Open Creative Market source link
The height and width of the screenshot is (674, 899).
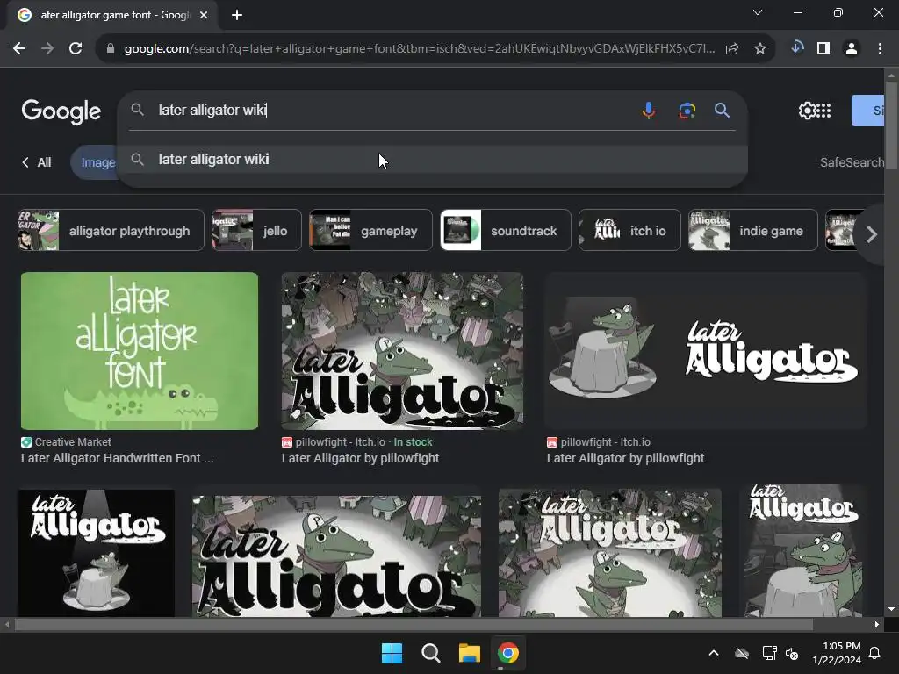66,442
